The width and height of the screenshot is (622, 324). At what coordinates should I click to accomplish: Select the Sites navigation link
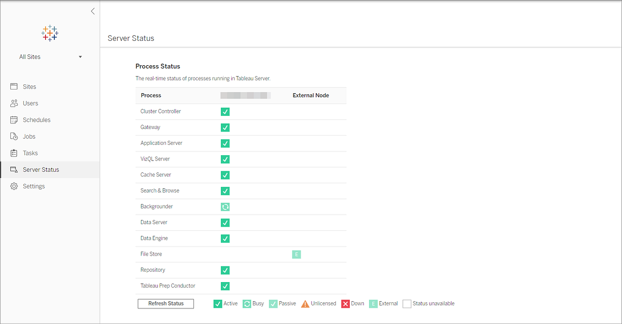29,86
